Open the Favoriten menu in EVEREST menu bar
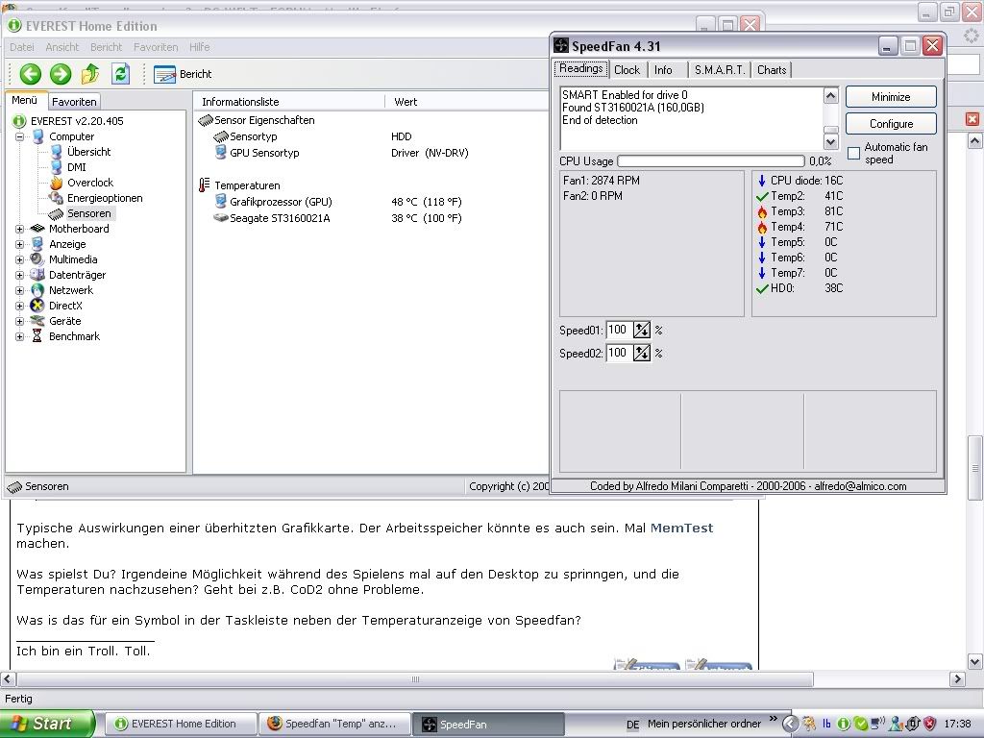Screen dimensions: 984x738 tap(156, 47)
